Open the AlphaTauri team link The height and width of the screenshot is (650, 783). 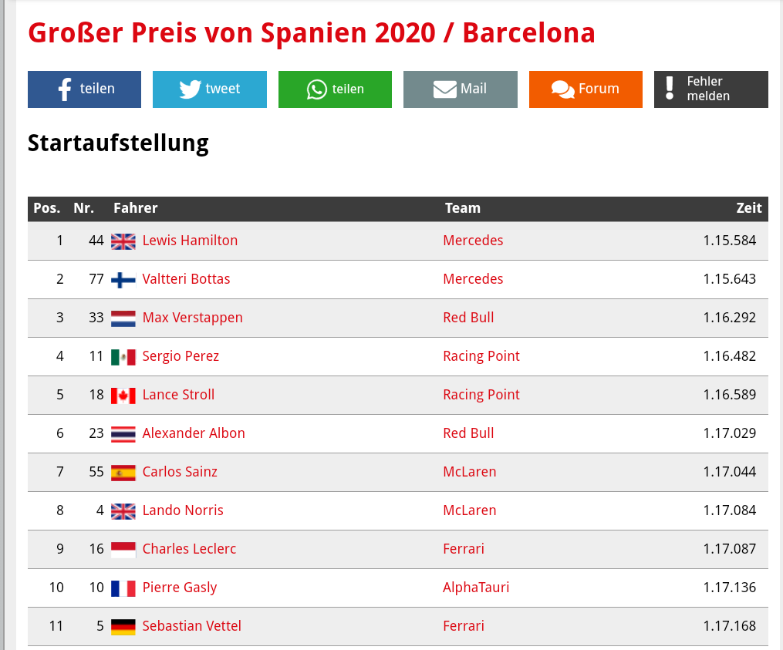pos(476,588)
